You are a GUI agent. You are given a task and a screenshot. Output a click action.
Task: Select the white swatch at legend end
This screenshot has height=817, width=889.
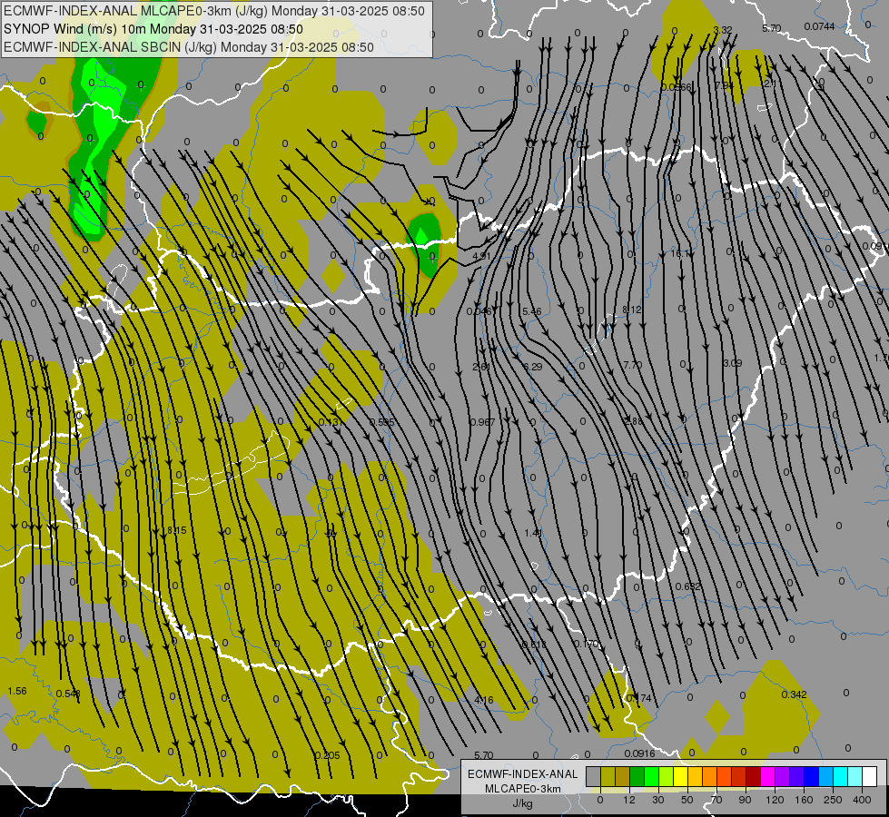pos(869,776)
